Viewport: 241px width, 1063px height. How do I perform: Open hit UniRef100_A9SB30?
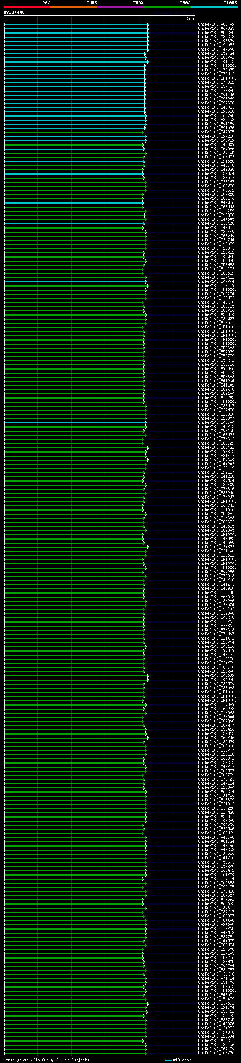tap(216, 41)
